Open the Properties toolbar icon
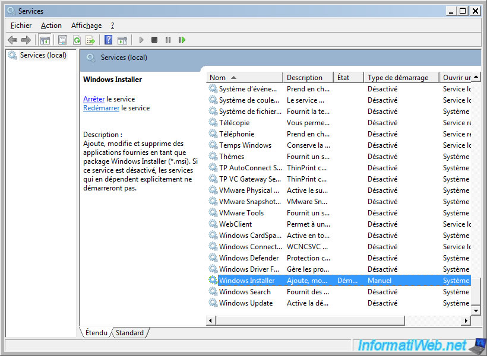Viewport: 487px width, 356px height. tap(63, 40)
